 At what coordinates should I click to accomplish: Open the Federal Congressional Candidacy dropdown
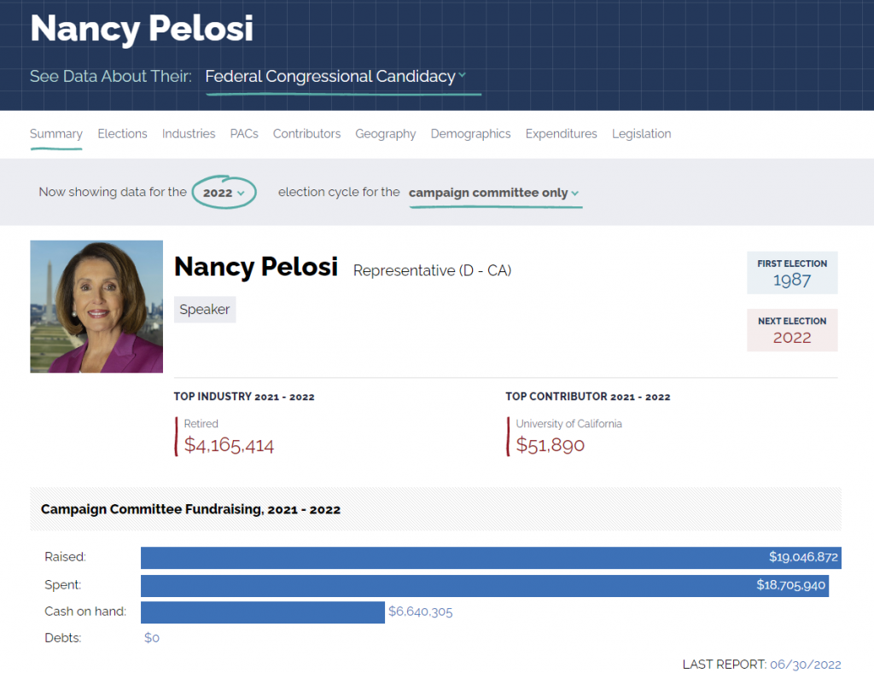coord(335,77)
